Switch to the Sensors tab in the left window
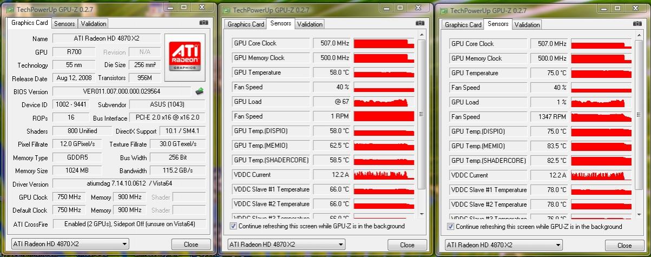The height and width of the screenshot is (257, 651). (x=64, y=23)
